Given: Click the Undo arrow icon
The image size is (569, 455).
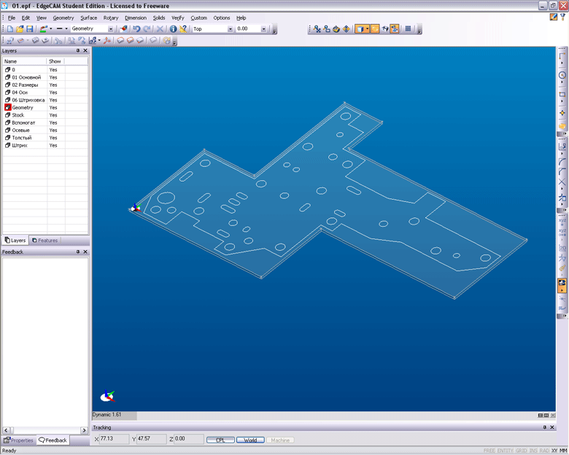Looking at the screenshot, I should tap(136, 29).
